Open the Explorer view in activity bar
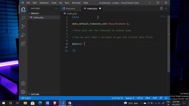 [x=23, y=10]
